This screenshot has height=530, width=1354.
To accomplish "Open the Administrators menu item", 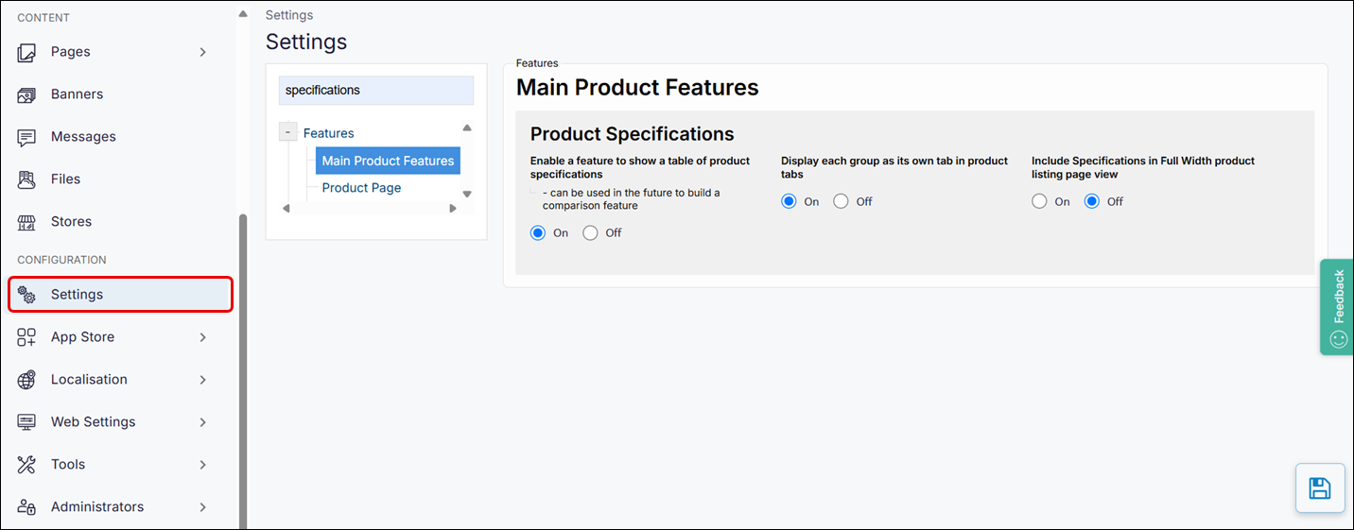I will point(97,507).
